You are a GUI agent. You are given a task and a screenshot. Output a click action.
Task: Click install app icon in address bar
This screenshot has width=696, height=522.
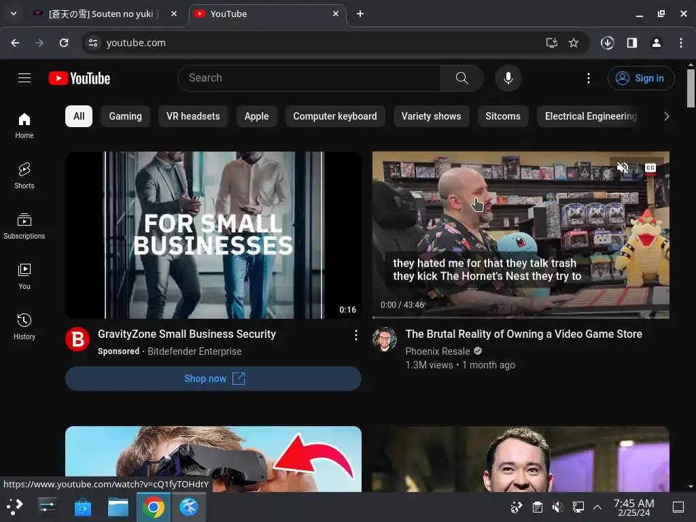pyautogui.click(x=552, y=43)
